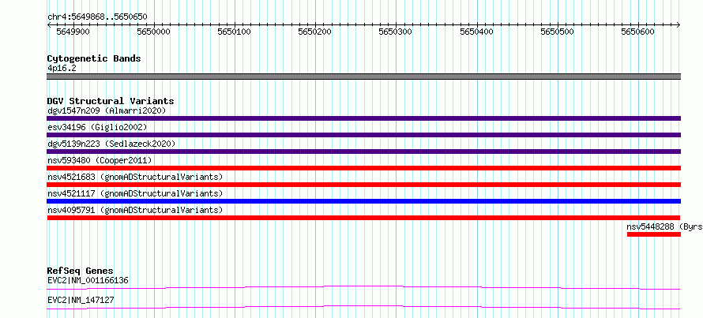Open the nsv593480 (Cooper2011) label
The height and width of the screenshot is (318, 703).
pyautogui.click(x=100, y=160)
